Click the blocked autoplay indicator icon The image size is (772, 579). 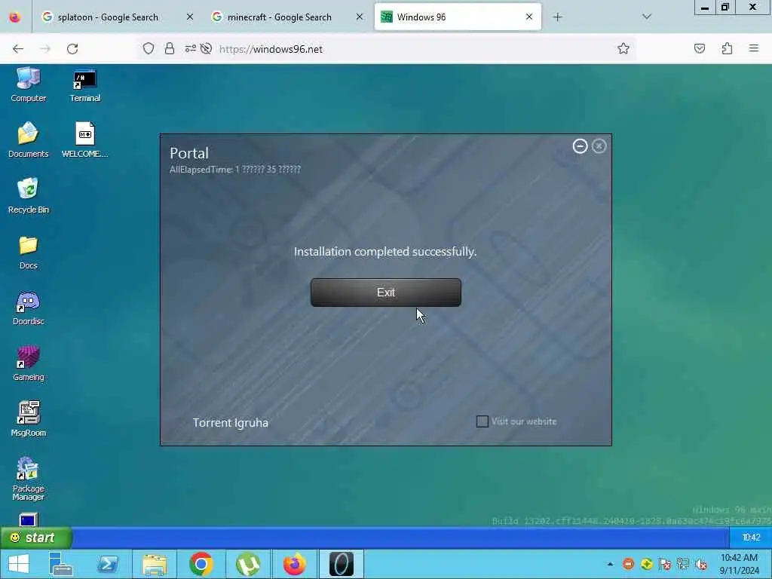pyautogui.click(x=207, y=49)
